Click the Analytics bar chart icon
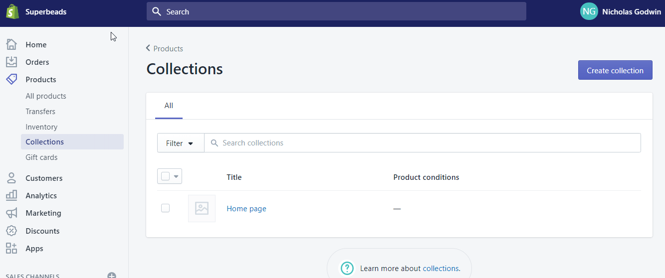665x278 pixels. (x=11, y=195)
